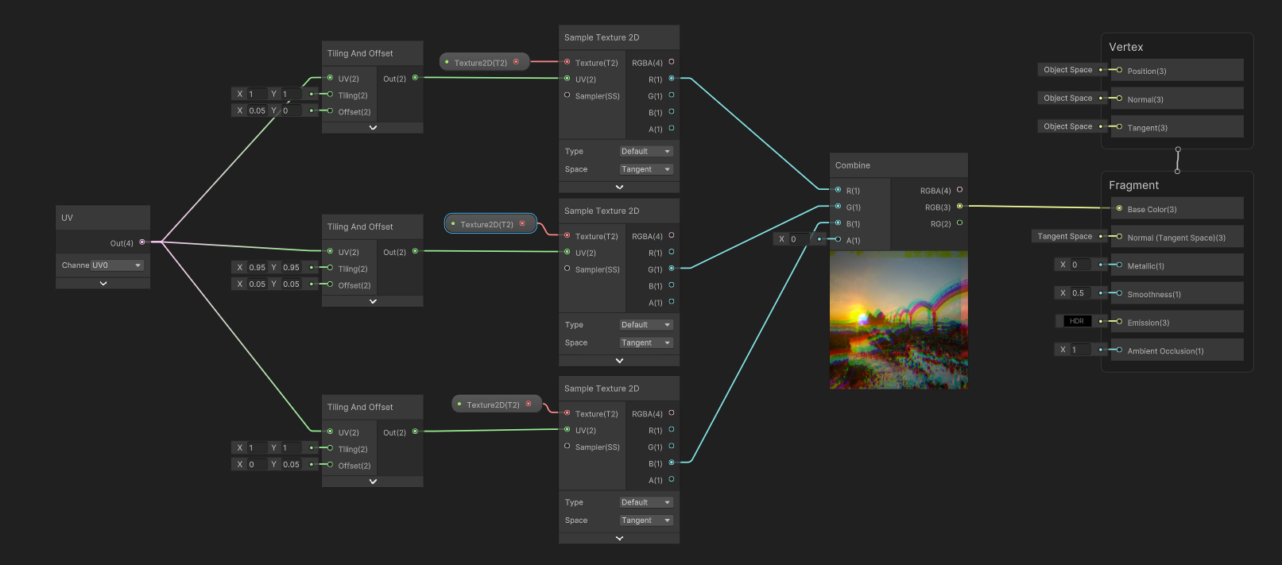Click Out(2) output port of top Tiling And Offset node

pyautogui.click(x=415, y=78)
